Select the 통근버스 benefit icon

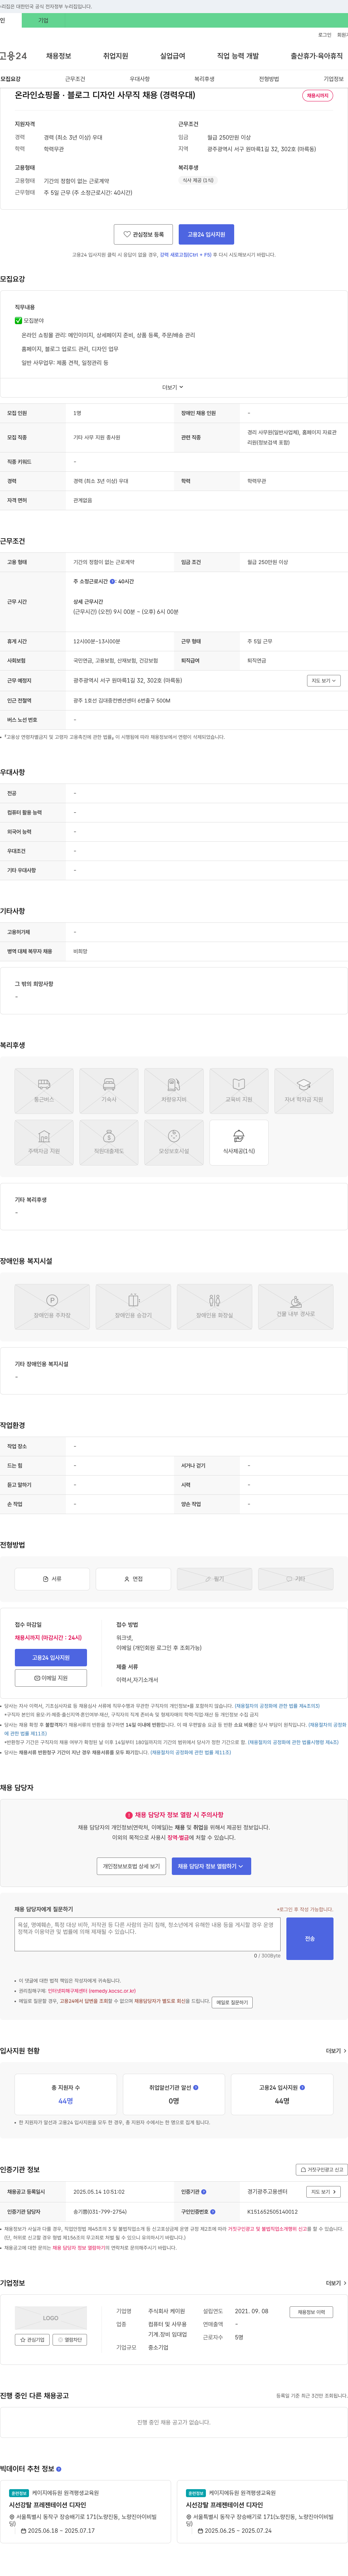click(44, 1091)
